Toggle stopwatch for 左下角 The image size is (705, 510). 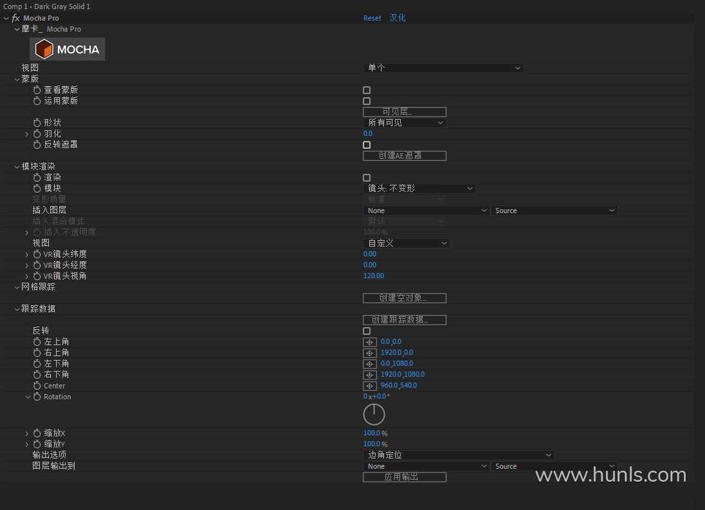coord(37,364)
